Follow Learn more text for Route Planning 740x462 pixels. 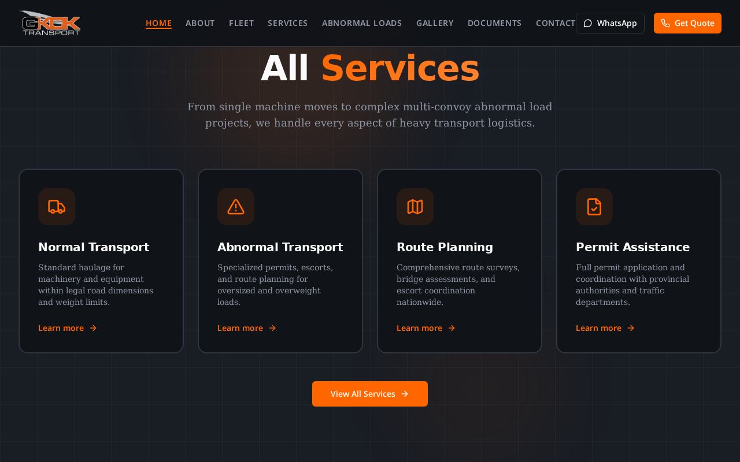(419, 328)
